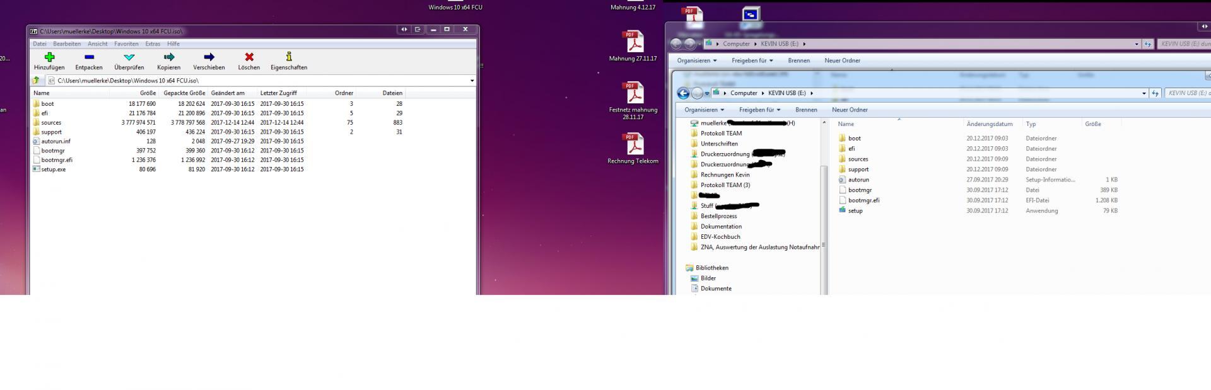Click Neuer Ordner in front Explorer toolbar
This screenshot has width=1211, height=390.
tap(850, 110)
